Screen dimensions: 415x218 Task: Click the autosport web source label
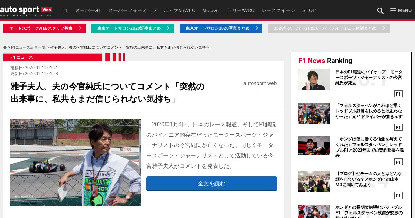pos(260,83)
